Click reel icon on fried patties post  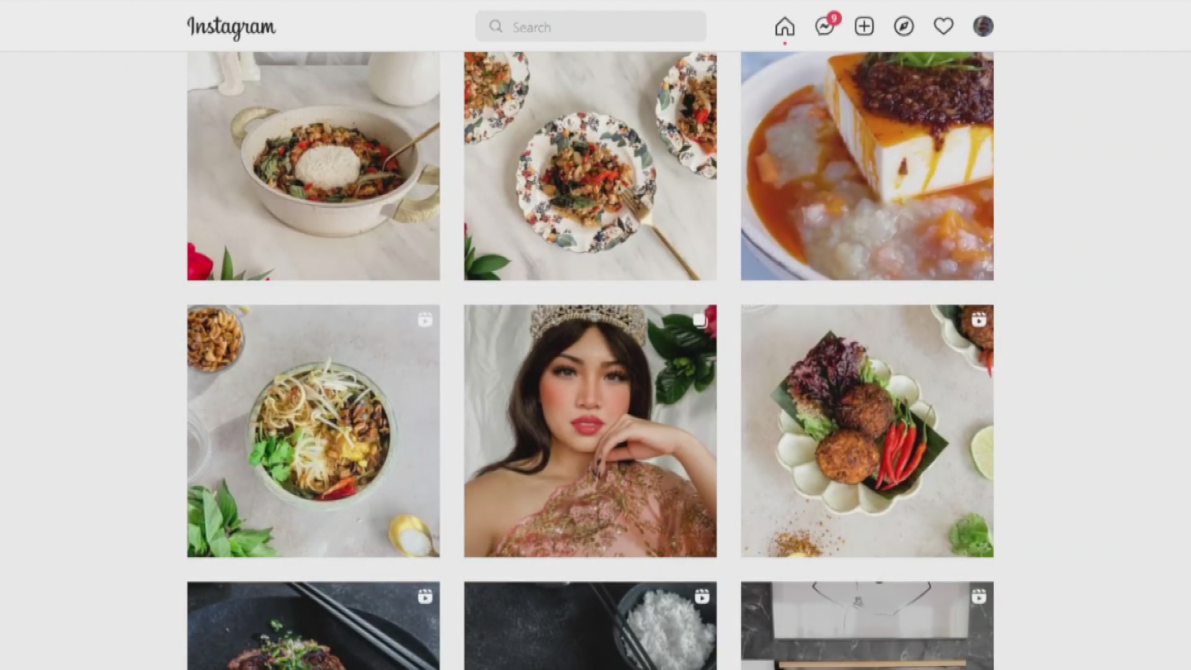click(979, 320)
